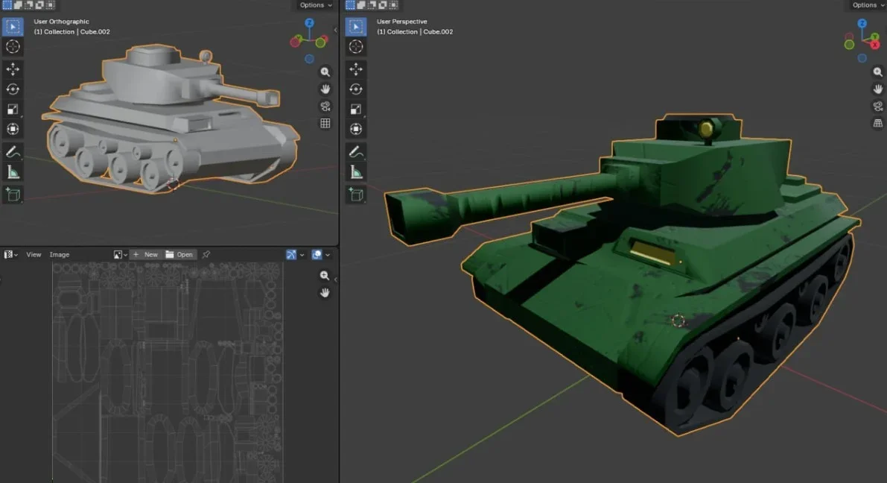Click the New image button
The height and width of the screenshot is (483, 887).
[x=146, y=255]
